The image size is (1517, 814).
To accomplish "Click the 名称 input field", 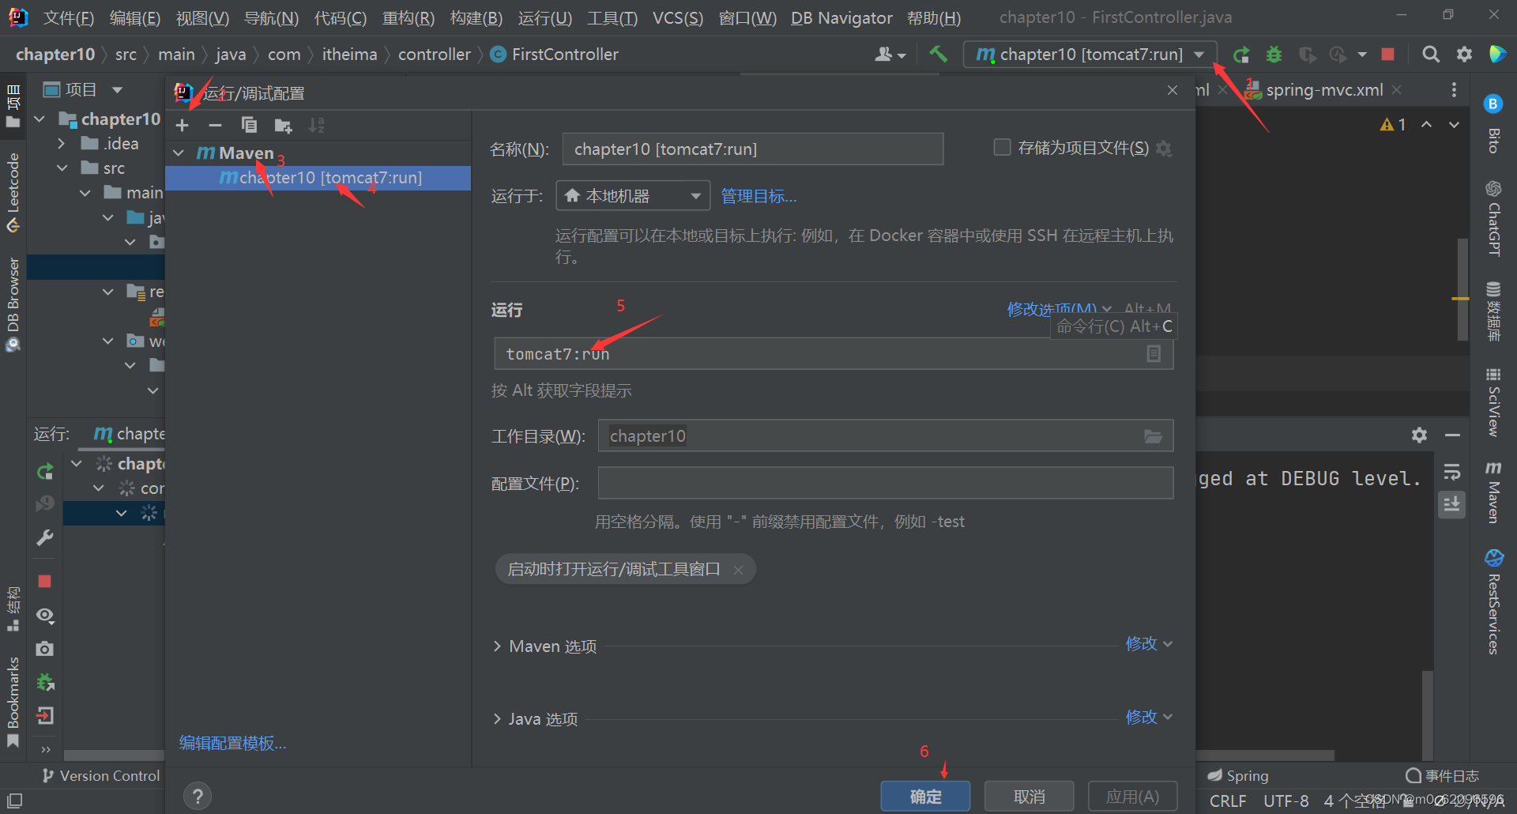I will (x=753, y=149).
